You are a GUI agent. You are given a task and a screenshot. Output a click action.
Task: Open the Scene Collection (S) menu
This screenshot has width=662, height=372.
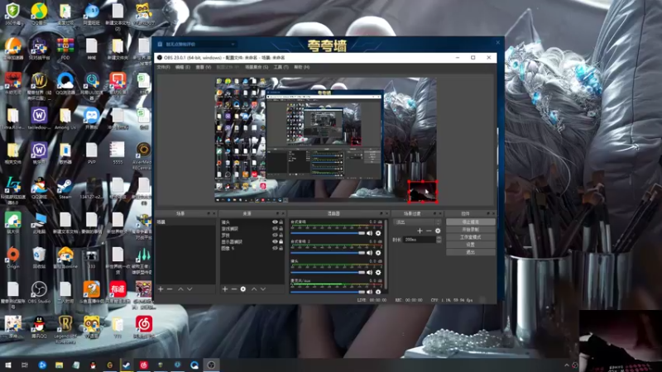click(257, 67)
